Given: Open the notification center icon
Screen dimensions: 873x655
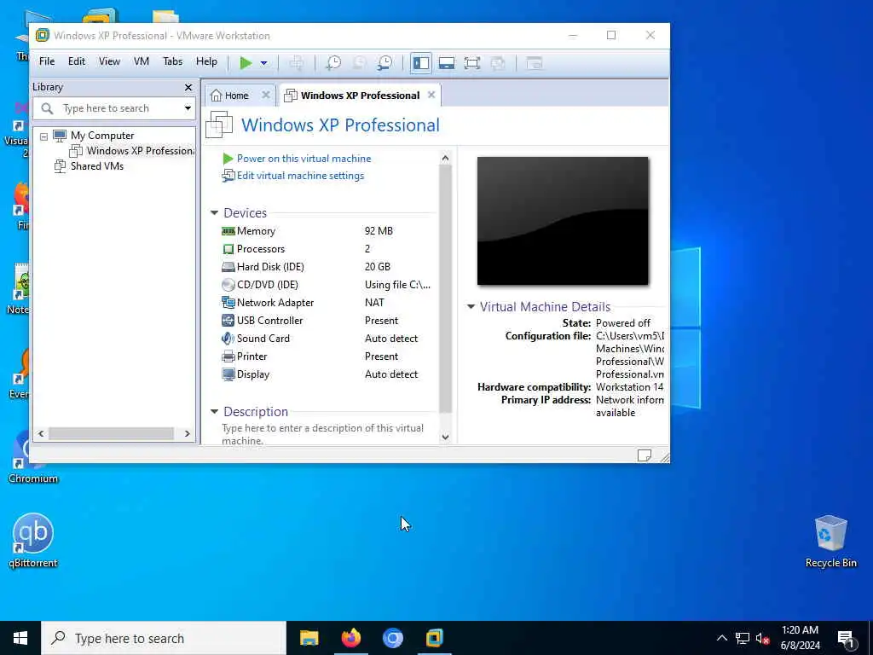Looking at the screenshot, I should tap(846, 639).
